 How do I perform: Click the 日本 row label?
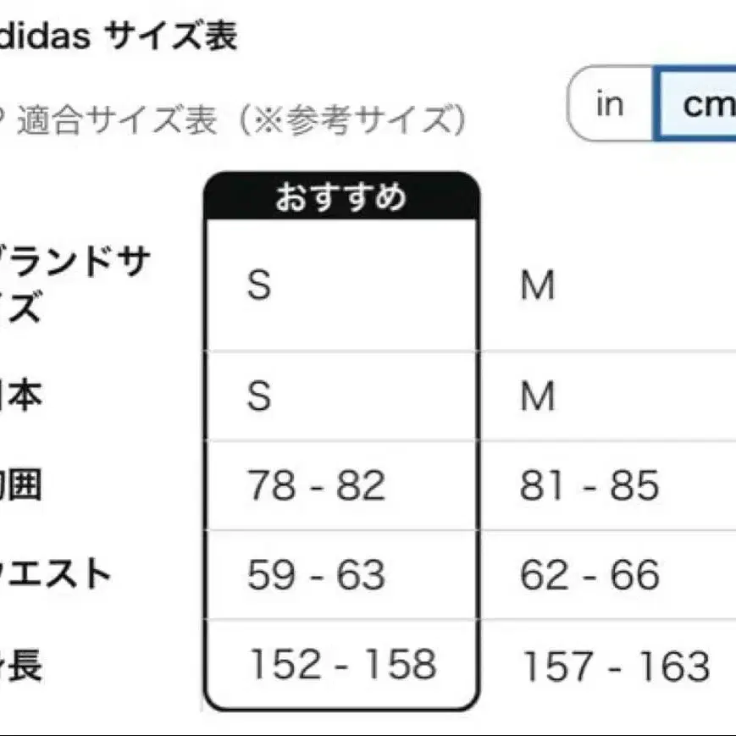point(15,395)
